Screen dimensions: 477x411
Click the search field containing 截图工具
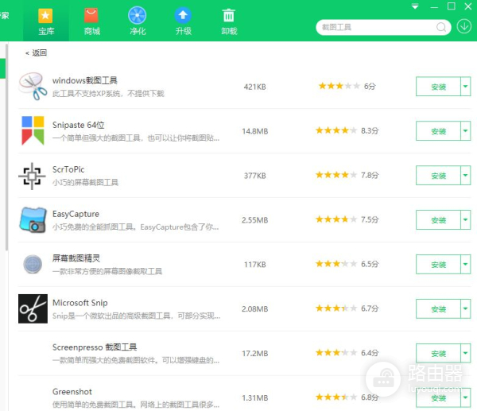click(x=383, y=27)
